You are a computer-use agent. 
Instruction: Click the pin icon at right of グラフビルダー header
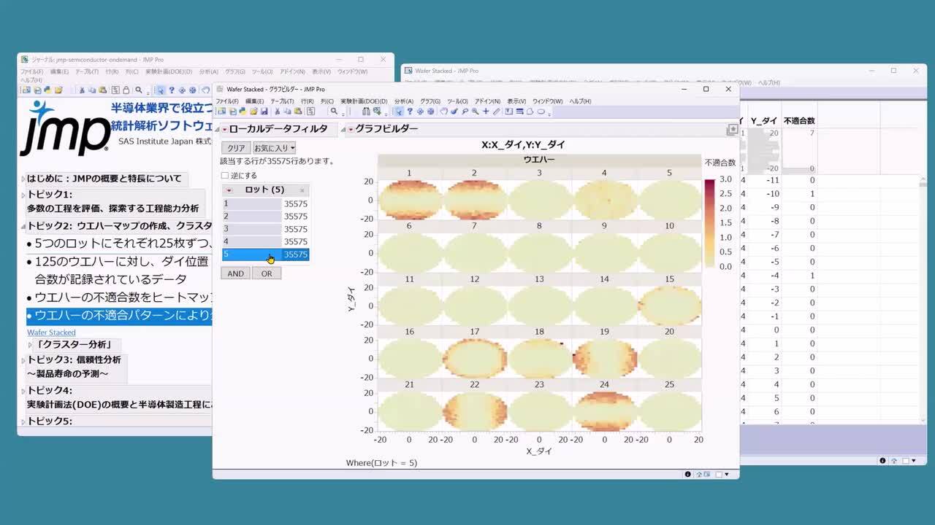coord(732,129)
